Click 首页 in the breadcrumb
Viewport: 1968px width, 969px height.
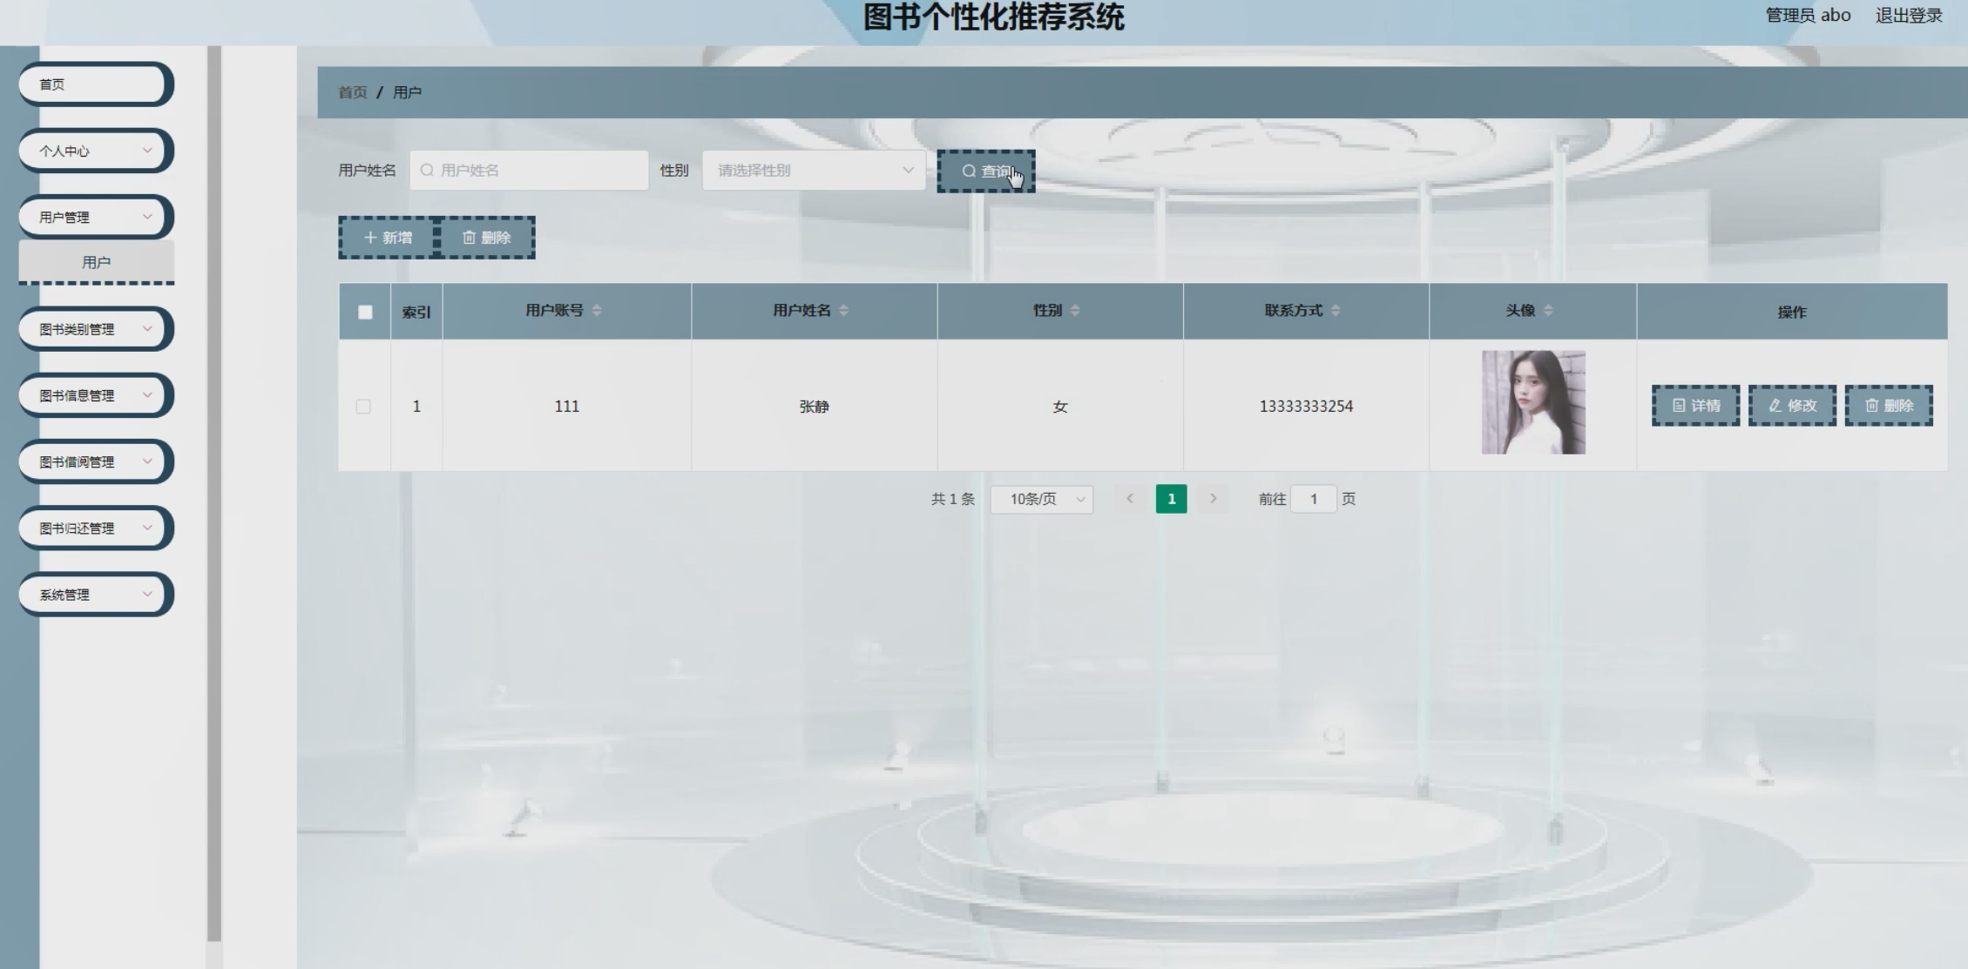pyautogui.click(x=352, y=92)
